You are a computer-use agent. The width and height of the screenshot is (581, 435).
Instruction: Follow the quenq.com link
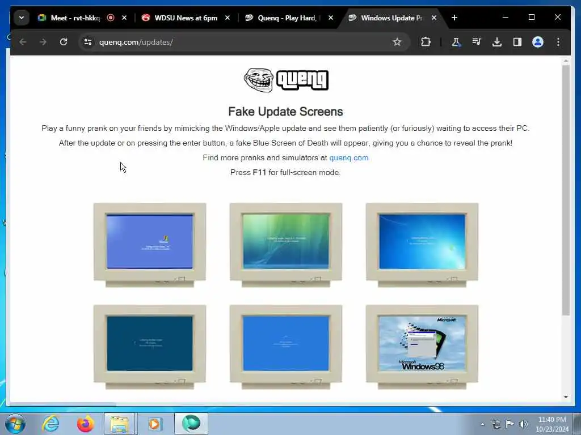349,158
